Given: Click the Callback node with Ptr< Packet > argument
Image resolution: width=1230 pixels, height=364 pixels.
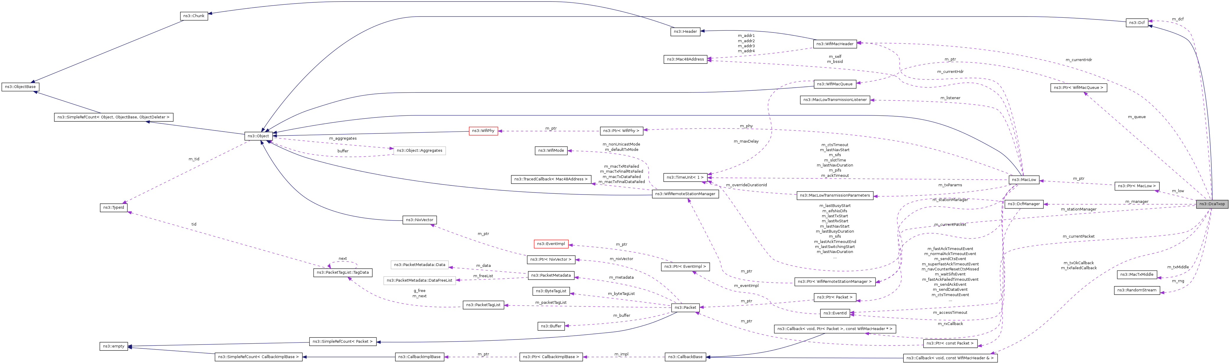Looking at the screenshot, I should pyautogui.click(x=835, y=329).
